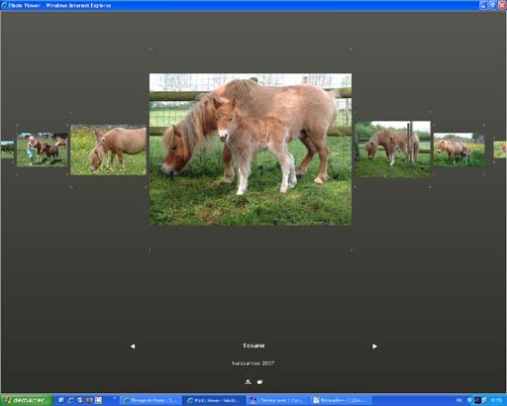Viewport: 507px width, 406px height.
Task: Open thumbnail of ponies beside the wooden post
Action: coord(393,150)
